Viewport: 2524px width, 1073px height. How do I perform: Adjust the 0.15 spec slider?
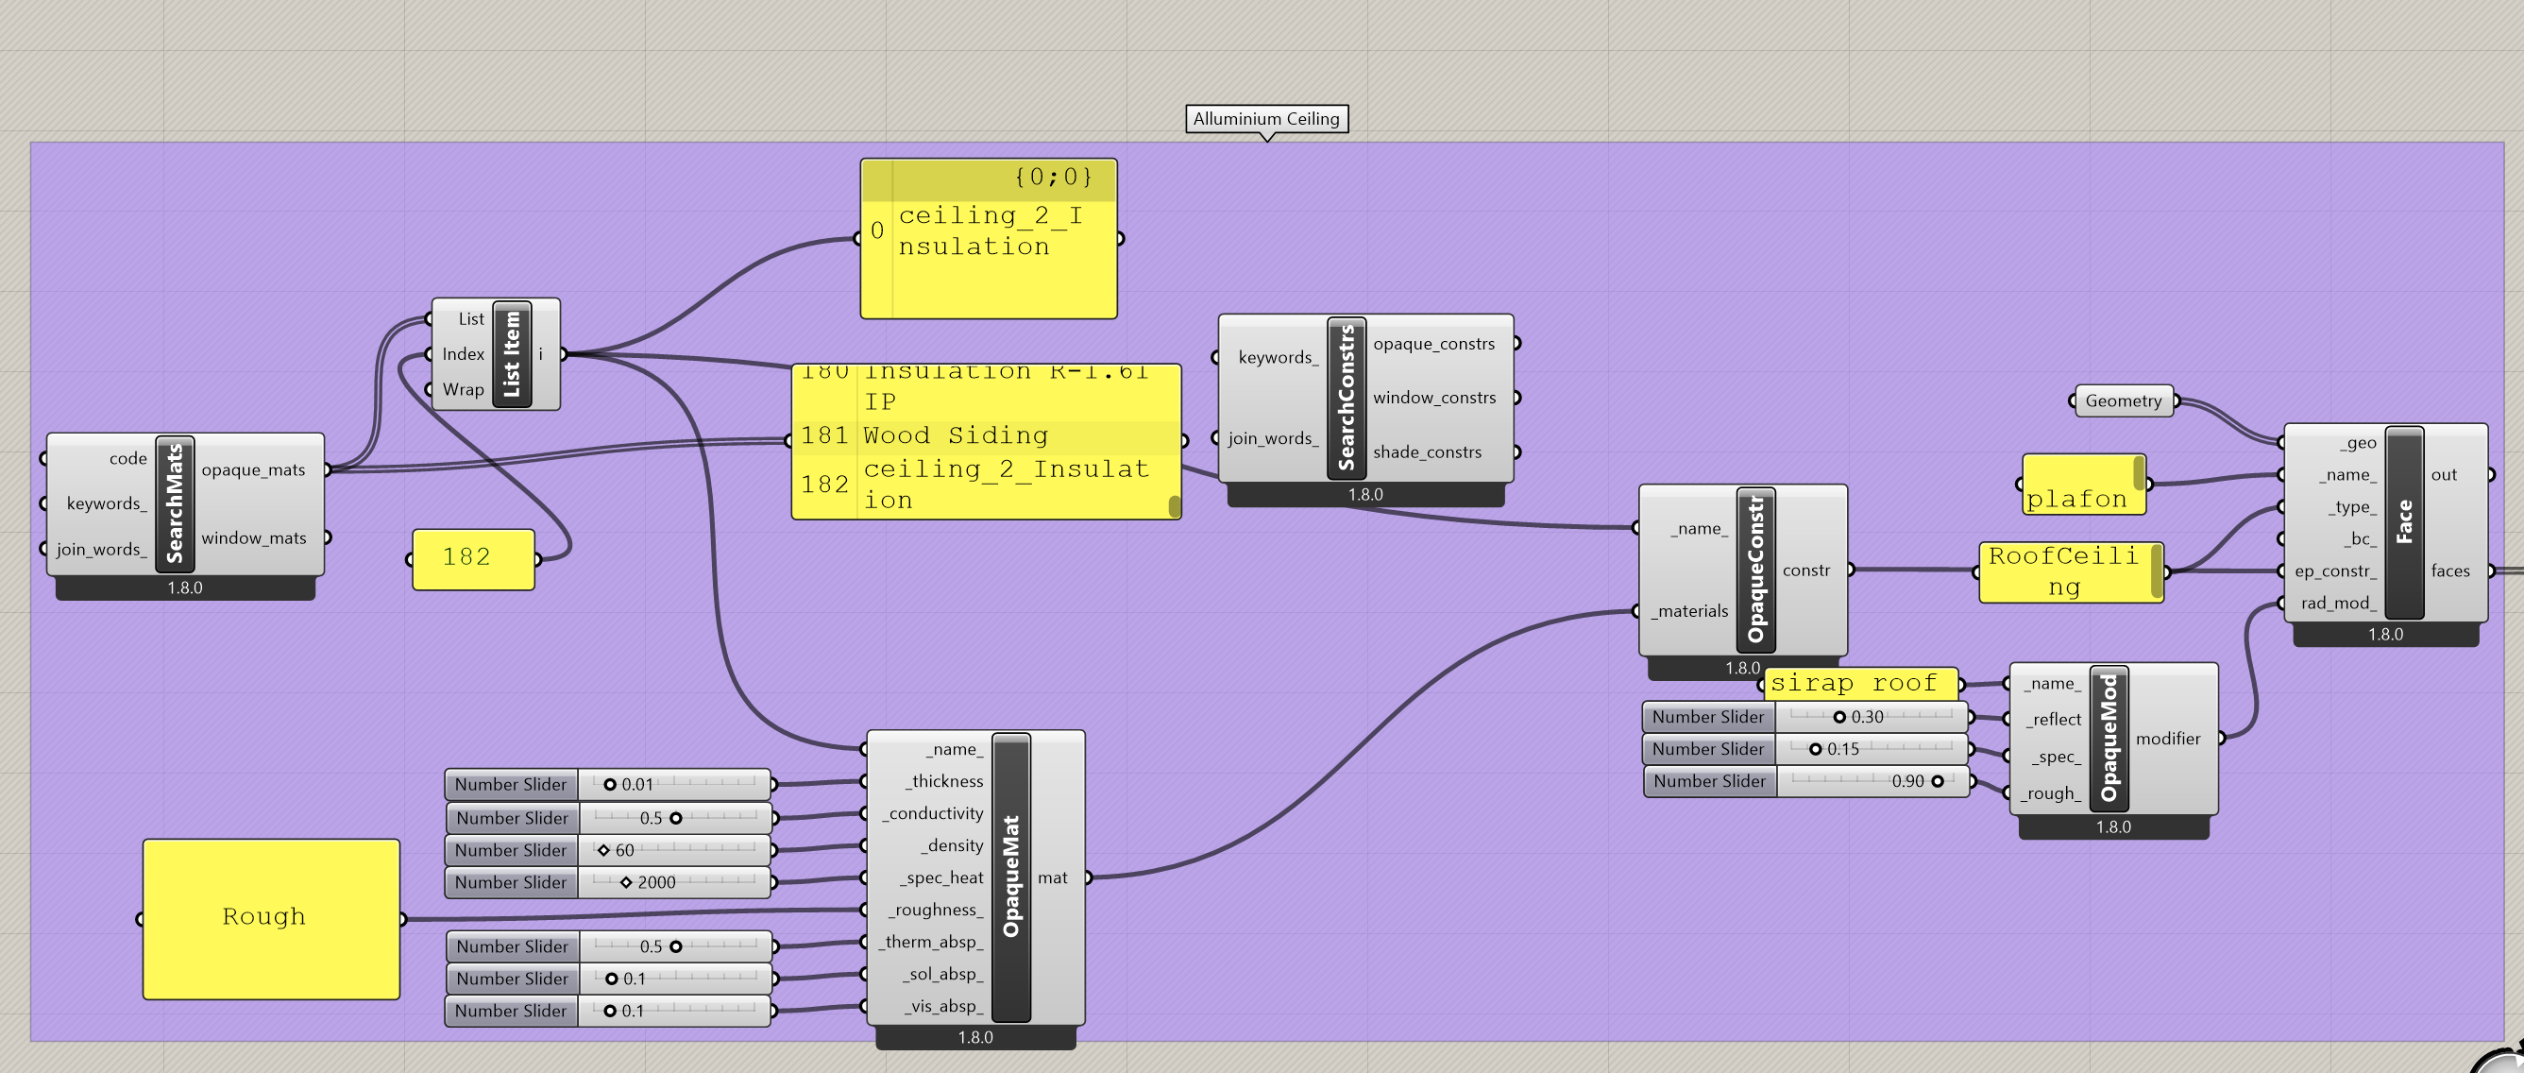point(1805,749)
